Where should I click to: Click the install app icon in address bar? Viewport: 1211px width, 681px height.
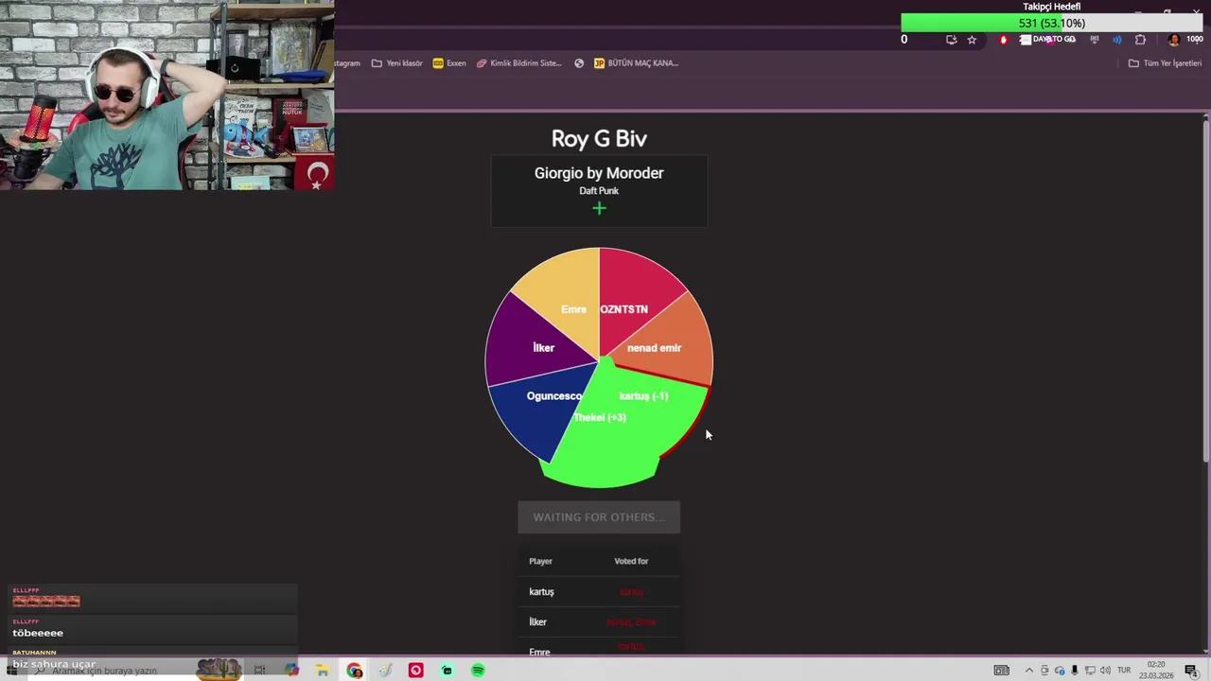[x=951, y=40]
